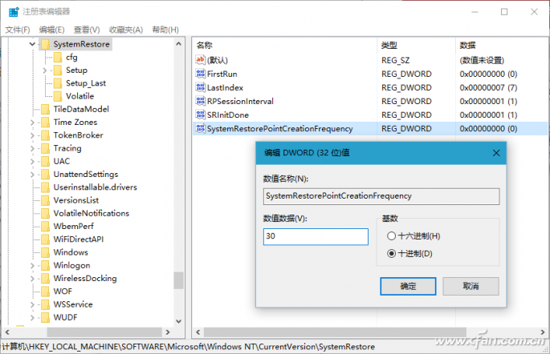
Task: Click the DWORD icon of SystemRestorePointCreationFrequency
Action: pos(200,128)
